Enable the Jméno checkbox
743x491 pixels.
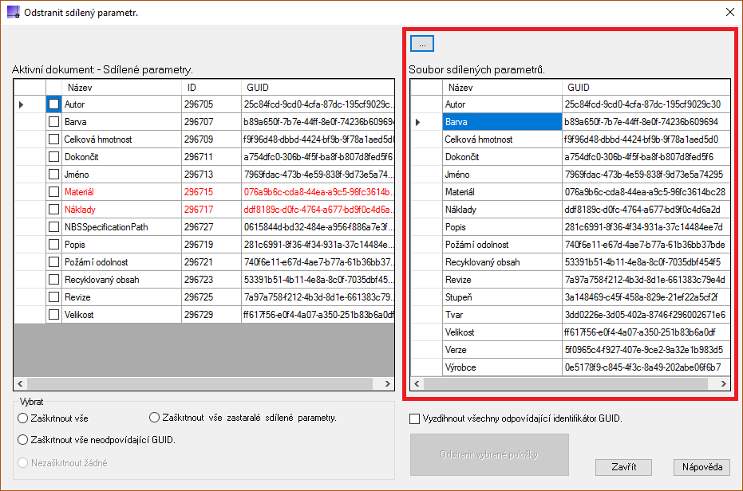click(54, 175)
